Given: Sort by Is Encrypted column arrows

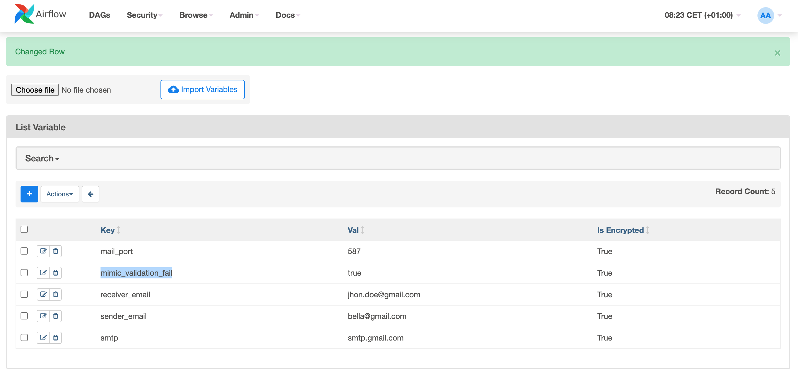Looking at the screenshot, I should [648, 230].
